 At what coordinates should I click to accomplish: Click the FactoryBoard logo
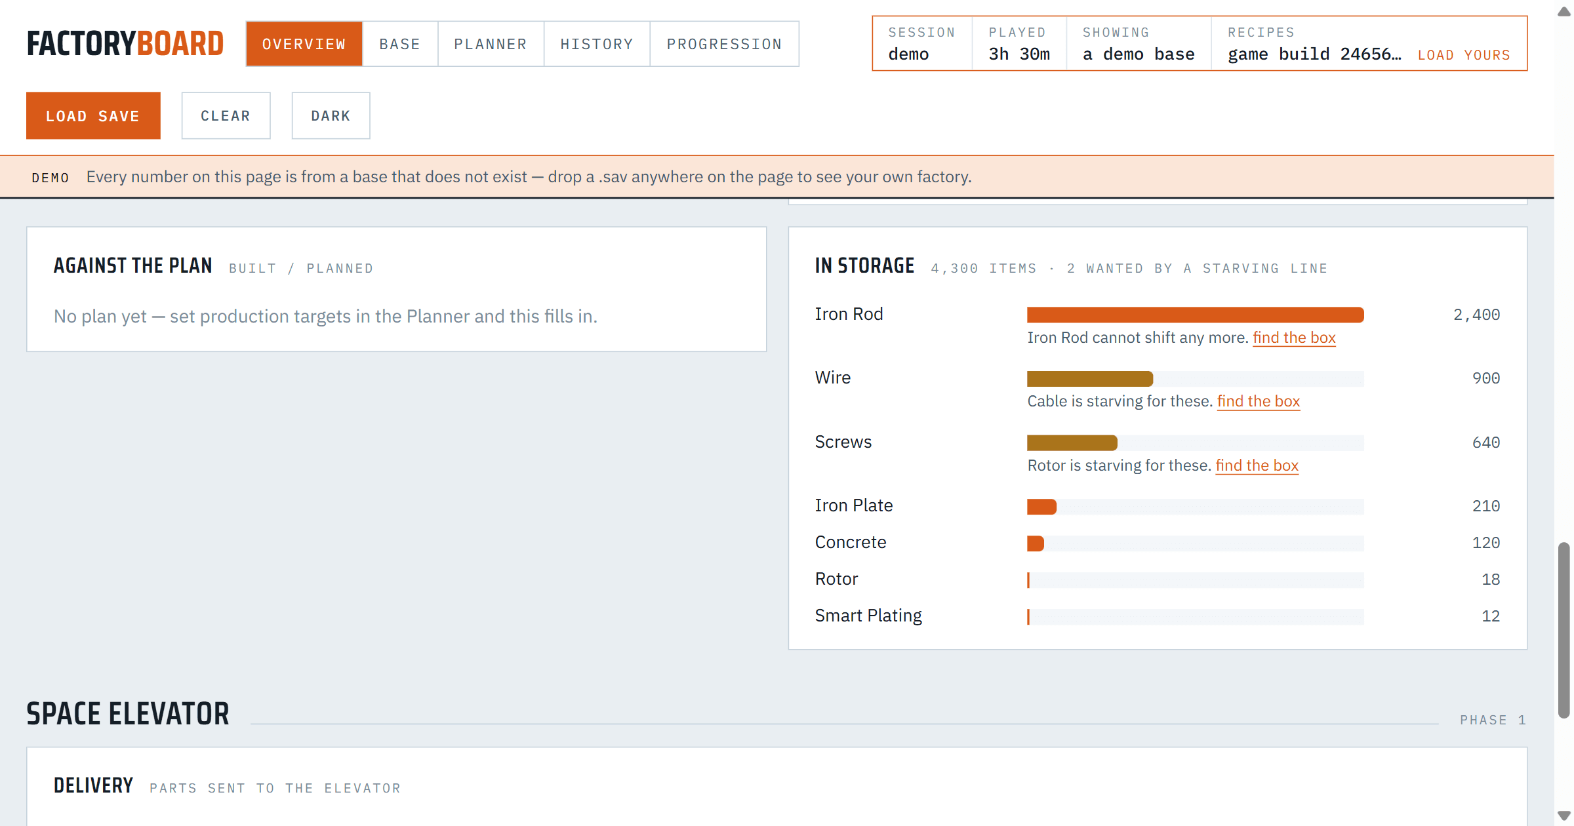(125, 44)
